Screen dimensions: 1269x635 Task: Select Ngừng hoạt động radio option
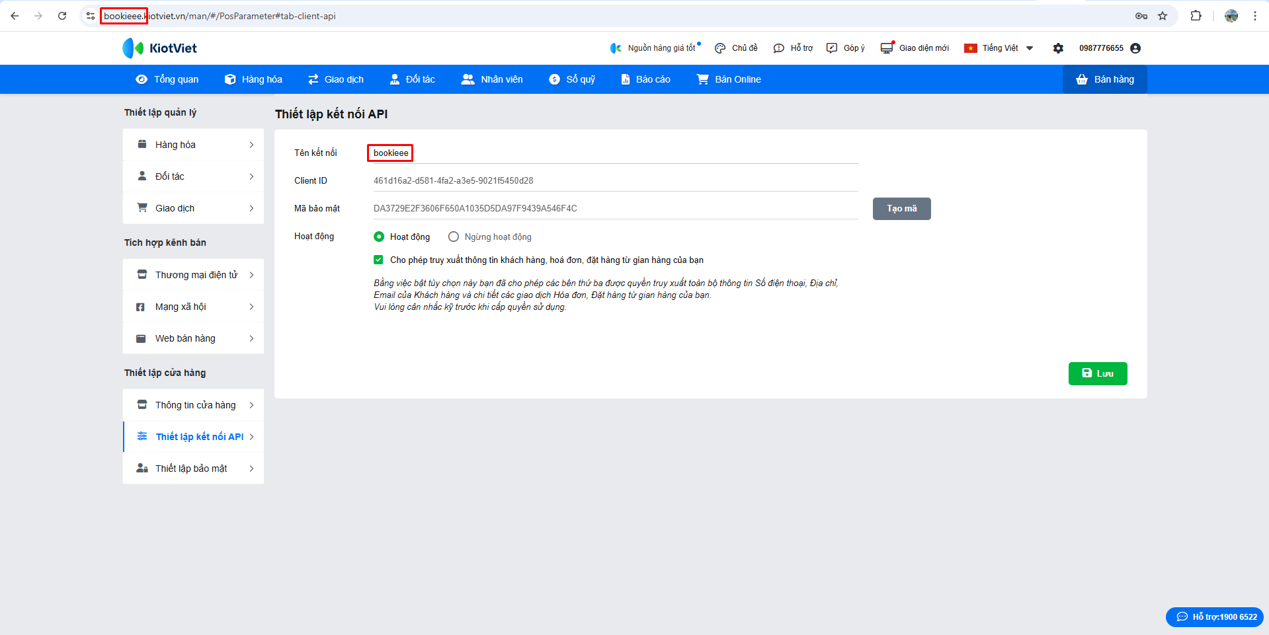click(x=454, y=237)
